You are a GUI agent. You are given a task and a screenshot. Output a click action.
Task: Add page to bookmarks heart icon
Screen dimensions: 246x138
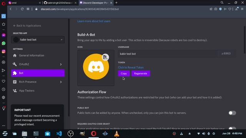point(230,9)
